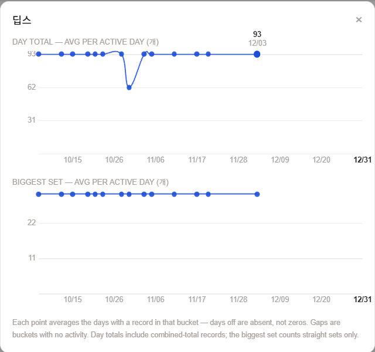Select Day Total point just before the dip
The image size is (375, 352).
pyautogui.click(x=121, y=54)
